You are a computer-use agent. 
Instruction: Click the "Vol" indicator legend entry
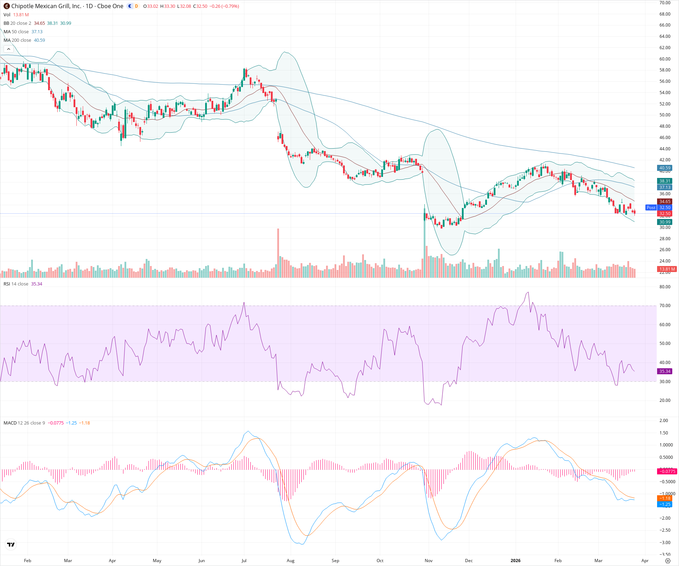pyautogui.click(x=6, y=15)
